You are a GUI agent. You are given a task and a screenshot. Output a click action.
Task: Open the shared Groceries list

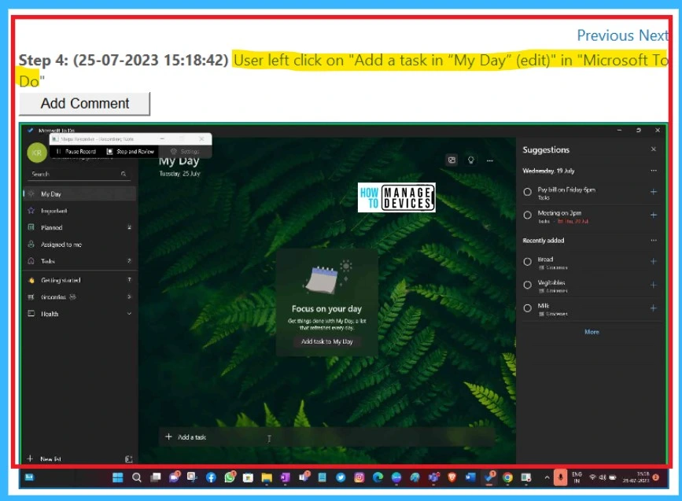tap(79, 297)
